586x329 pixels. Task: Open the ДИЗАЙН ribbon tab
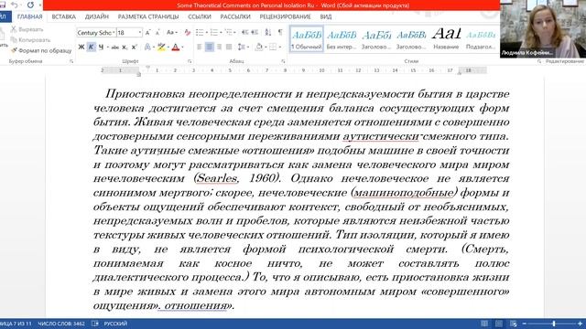click(x=97, y=16)
